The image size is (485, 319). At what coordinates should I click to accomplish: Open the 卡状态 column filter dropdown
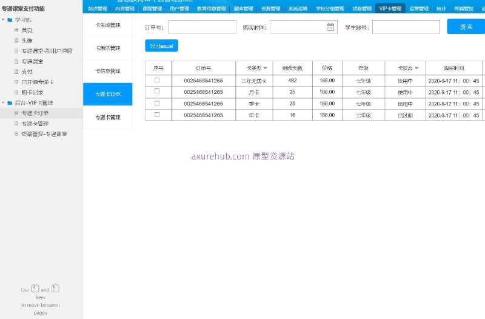[x=416, y=68]
